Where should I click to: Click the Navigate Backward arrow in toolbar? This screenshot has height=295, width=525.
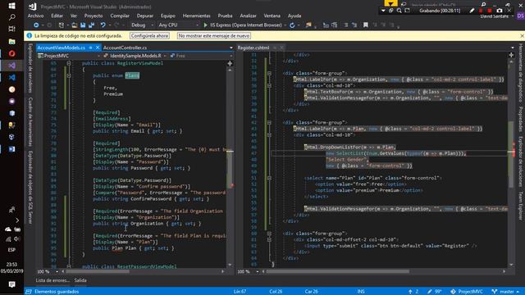(36, 25)
